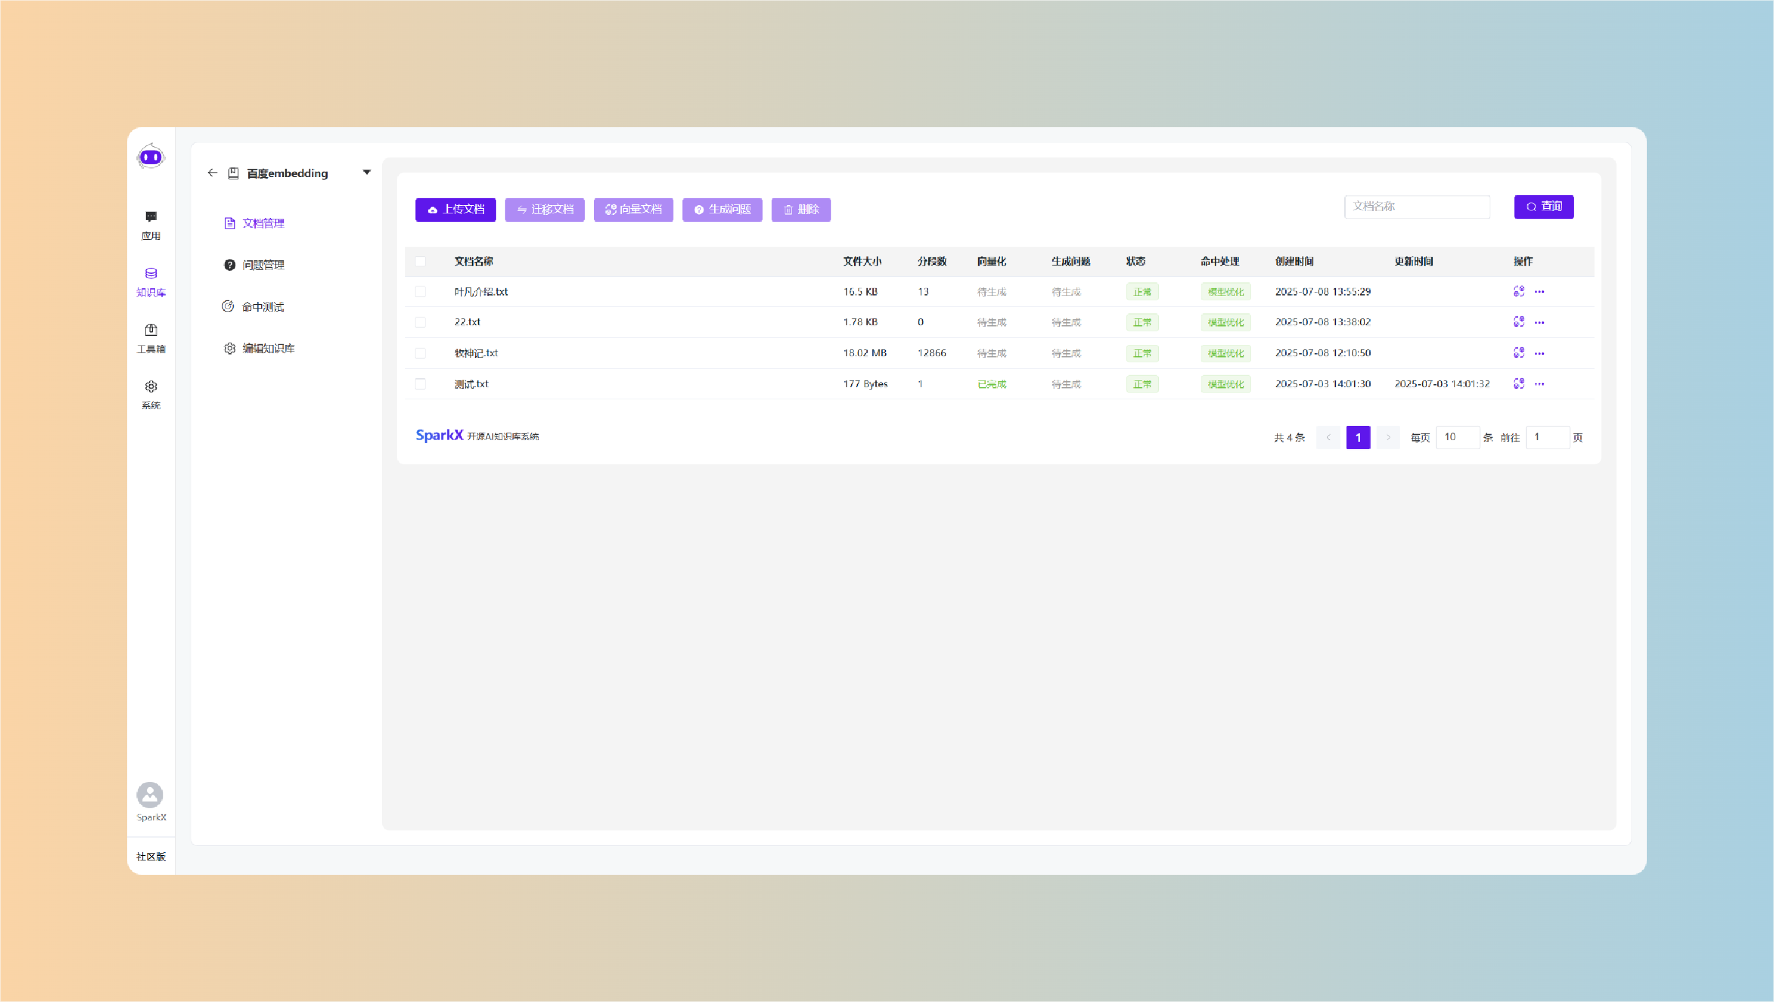The width and height of the screenshot is (1774, 1002).
Task: Click the back arrow beside 百度embedding
Action: (x=212, y=173)
